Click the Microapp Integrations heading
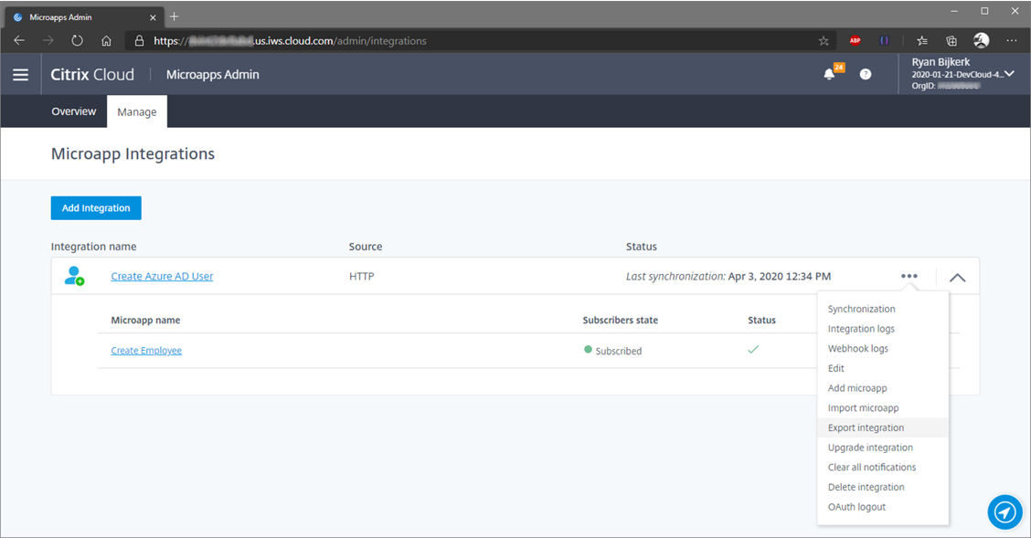 point(133,153)
